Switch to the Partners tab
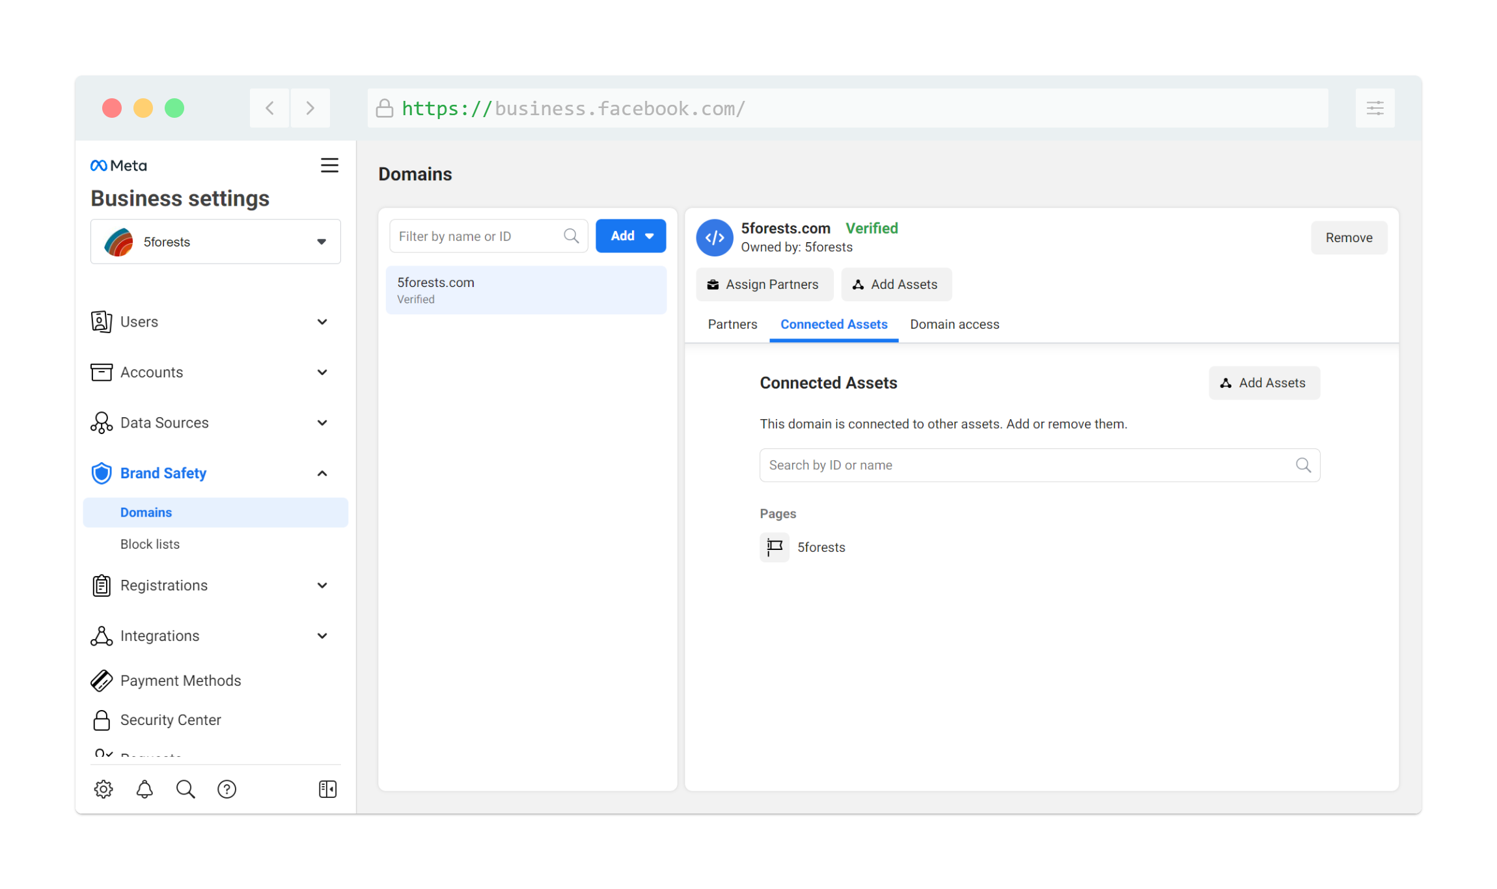The width and height of the screenshot is (1497, 889). pos(732,324)
